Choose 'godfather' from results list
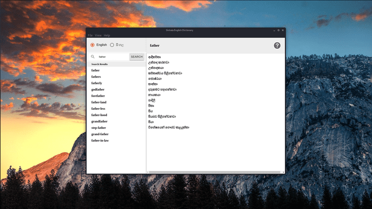This screenshot has width=372, height=209. [x=98, y=90]
